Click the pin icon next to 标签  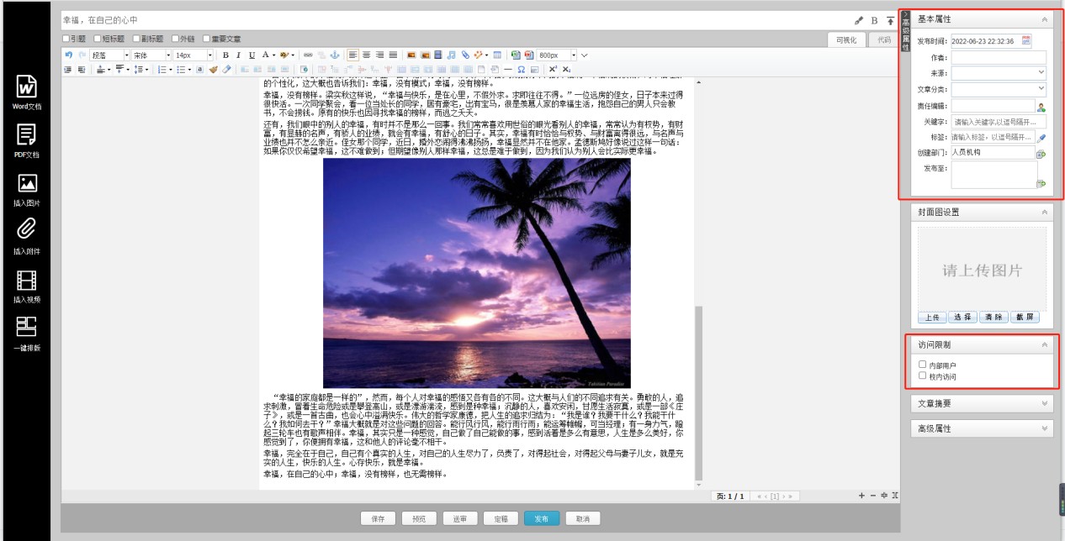click(x=1041, y=137)
